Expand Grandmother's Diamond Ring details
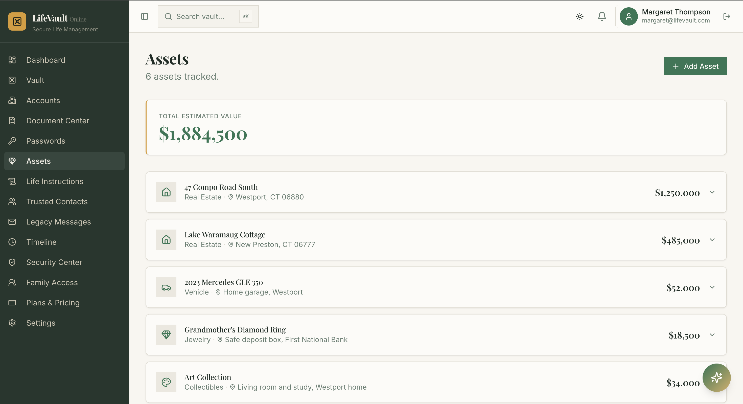 712,335
